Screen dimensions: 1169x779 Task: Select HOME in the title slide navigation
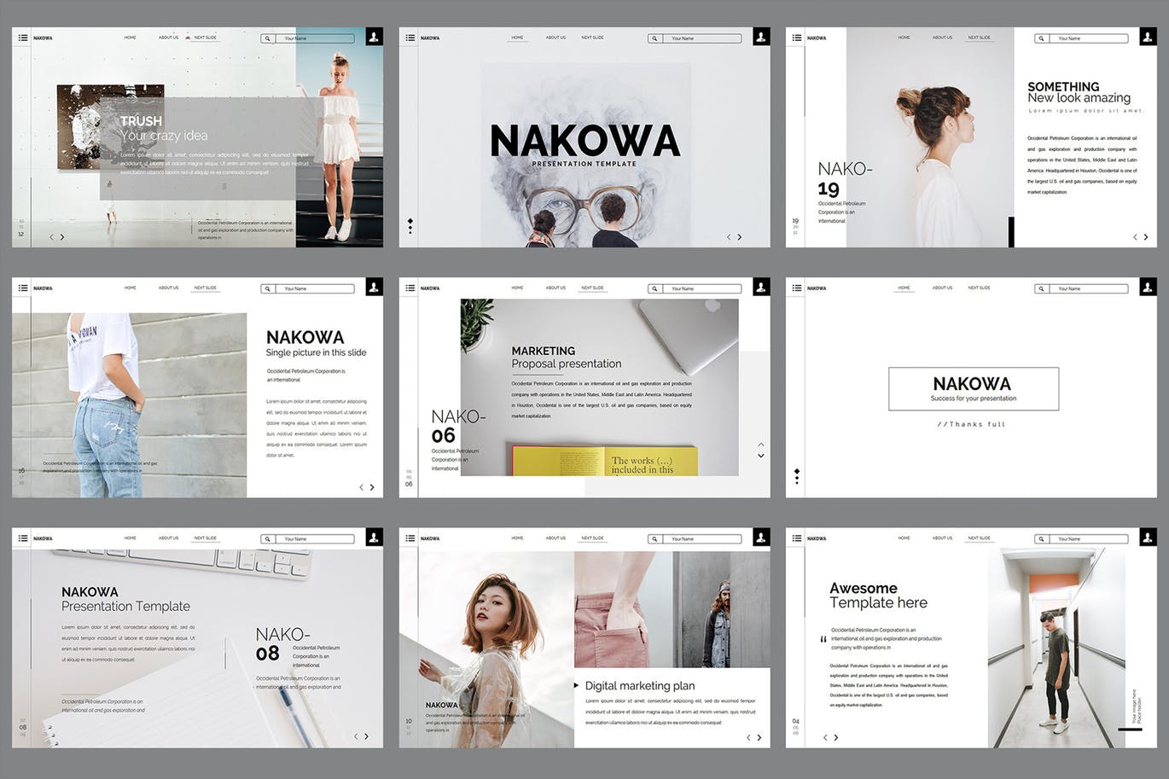coord(517,38)
